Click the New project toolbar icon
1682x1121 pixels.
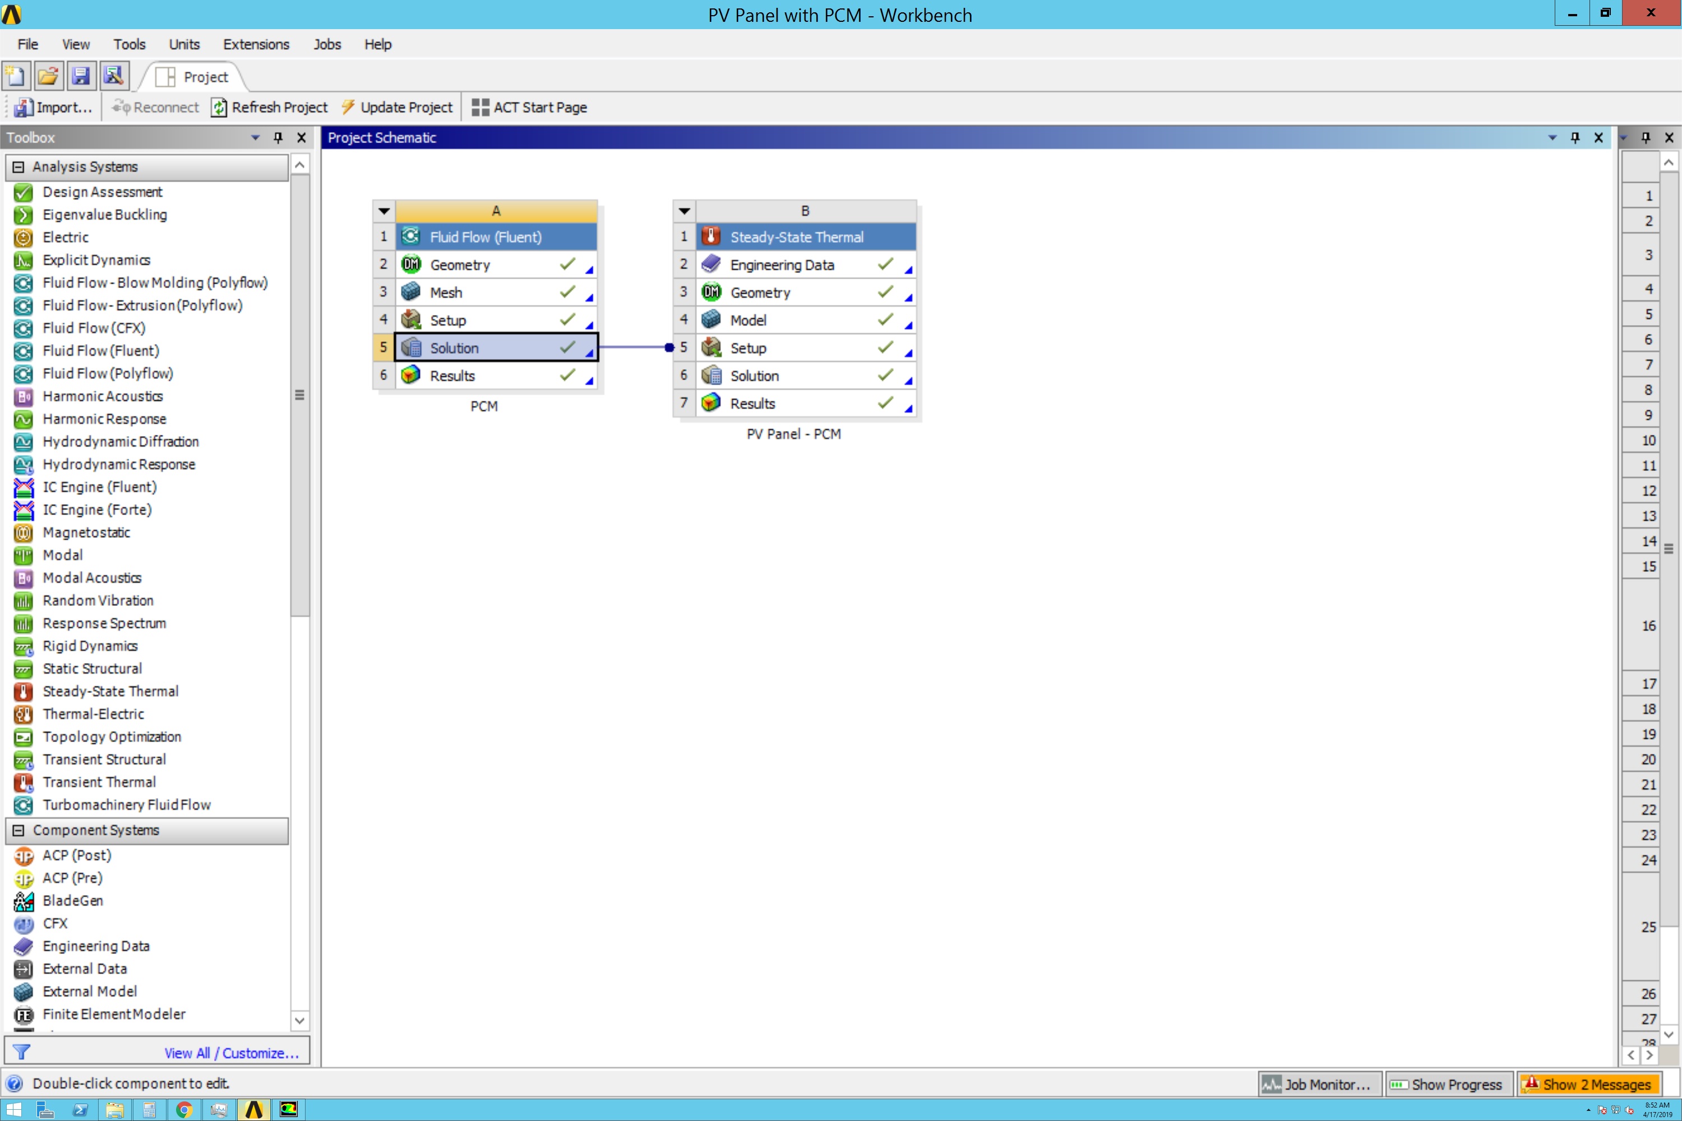click(x=16, y=76)
